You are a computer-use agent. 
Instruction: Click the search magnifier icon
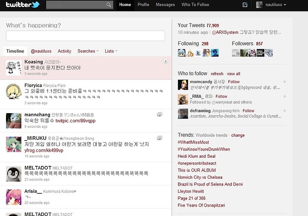pyautogui.click(x=109, y=5)
